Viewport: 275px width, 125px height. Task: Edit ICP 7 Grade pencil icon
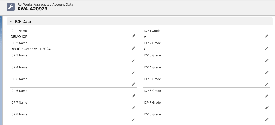(x=267, y=108)
